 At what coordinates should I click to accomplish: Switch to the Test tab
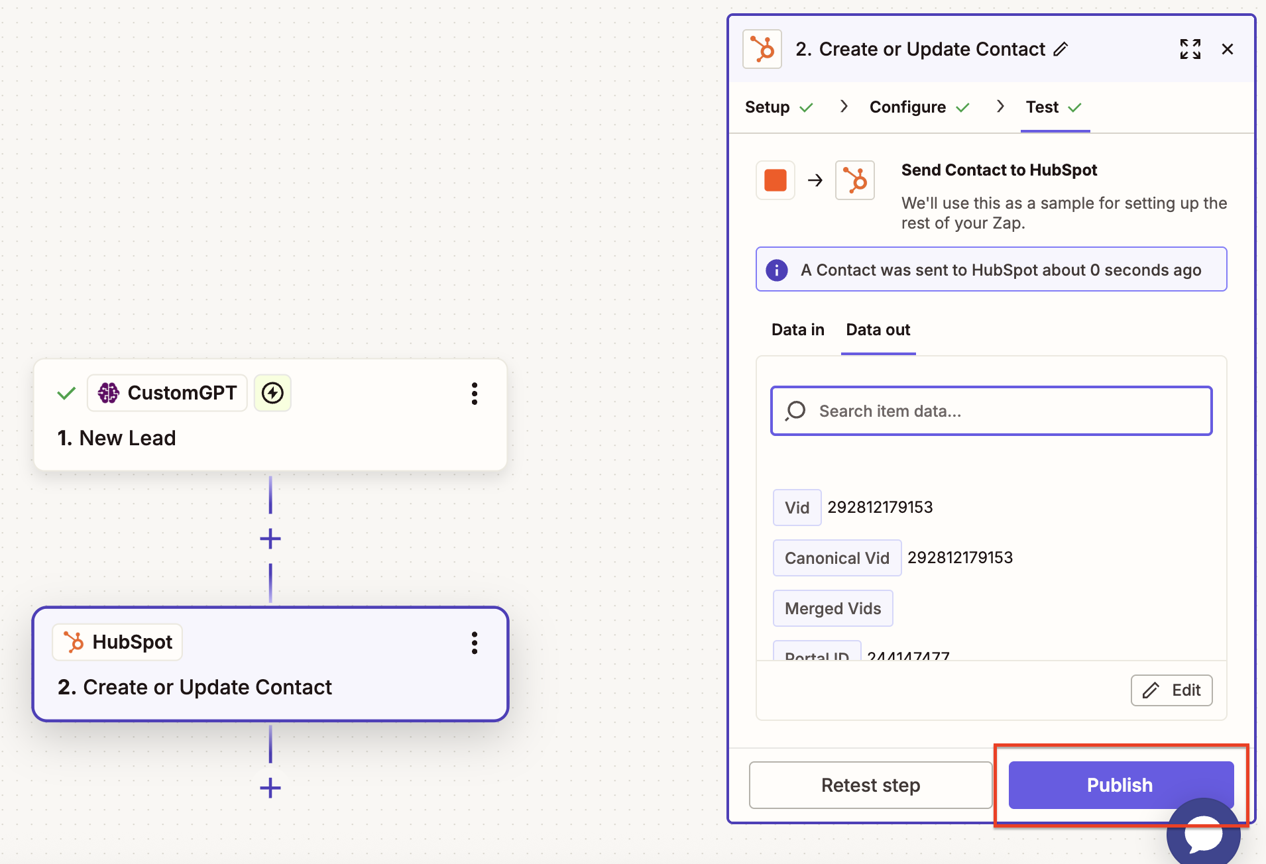tap(1054, 107)
